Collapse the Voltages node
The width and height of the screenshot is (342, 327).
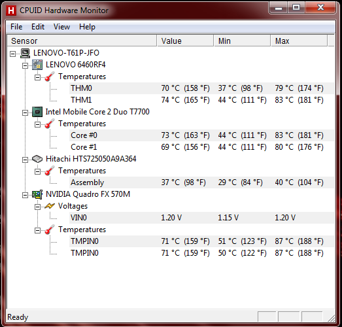click(37, 207)
